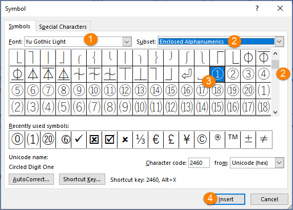Screen dimensions: 293x210
Task: Pick the euro sign in recently used symbols
Action: click(155, 140)
